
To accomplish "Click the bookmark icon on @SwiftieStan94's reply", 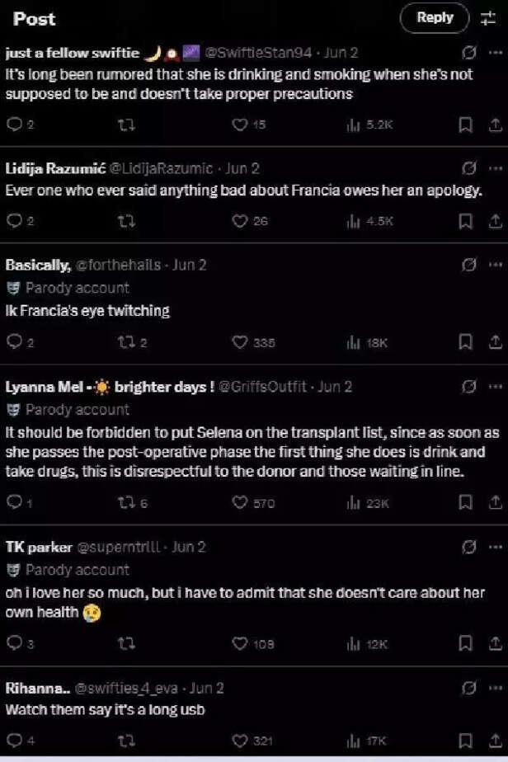I will pos(465,125).
